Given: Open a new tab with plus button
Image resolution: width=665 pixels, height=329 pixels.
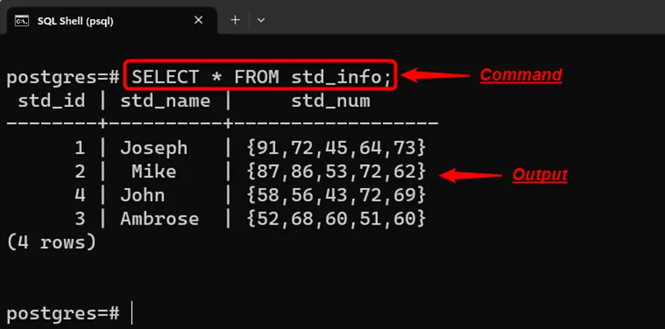Looking at the screenshot, I should tap(235, 20).
